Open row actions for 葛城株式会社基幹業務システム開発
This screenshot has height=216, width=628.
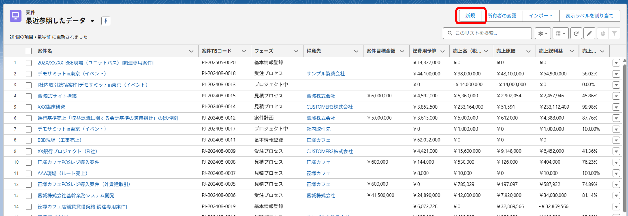[x=616, y=196]
